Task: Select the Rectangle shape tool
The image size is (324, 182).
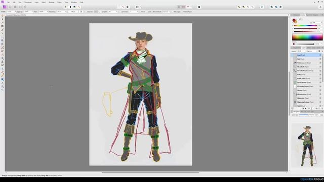Action: click(x=3, y=79)
